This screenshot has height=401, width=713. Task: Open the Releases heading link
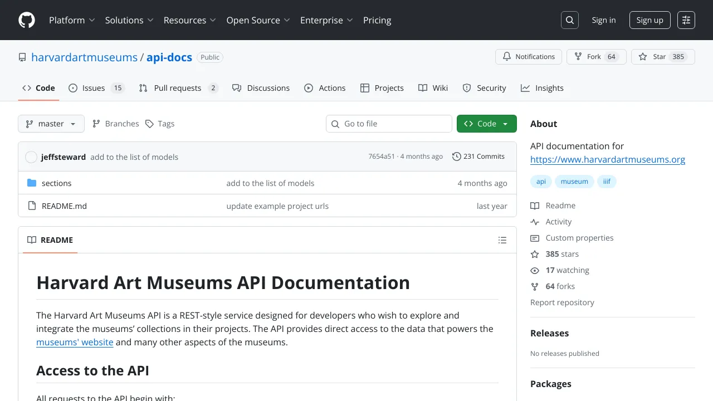[x=549, y=333]
